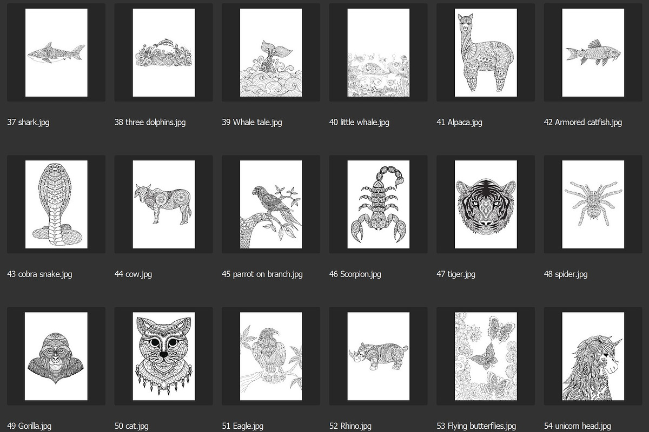Click the '40 little whale.jpg' file name
This screenshot has height=432, width=649.
click(x=359, y=123)
